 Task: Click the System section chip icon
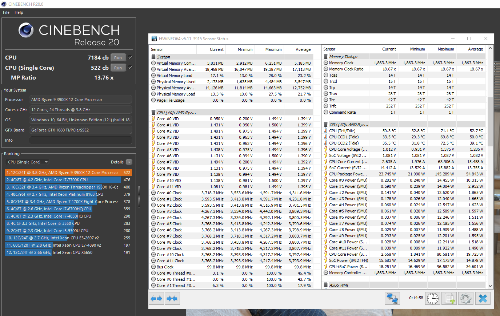pyautogui.click(x=154, y=57)
